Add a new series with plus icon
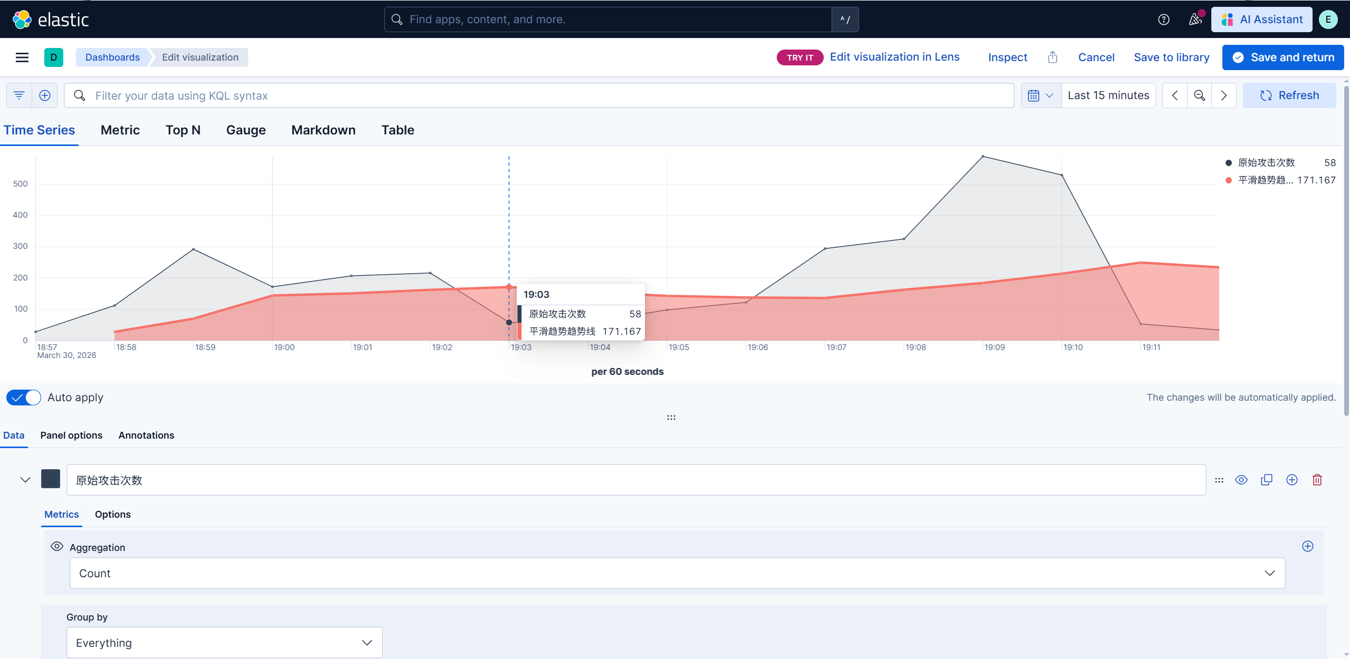The height and width of the screenshot is (659, 1350). [1291, 480]
